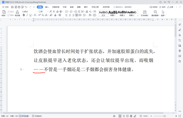The image size is (183, 118).
Task: Toggle spell check in status bar
Action: coord(24,116)
